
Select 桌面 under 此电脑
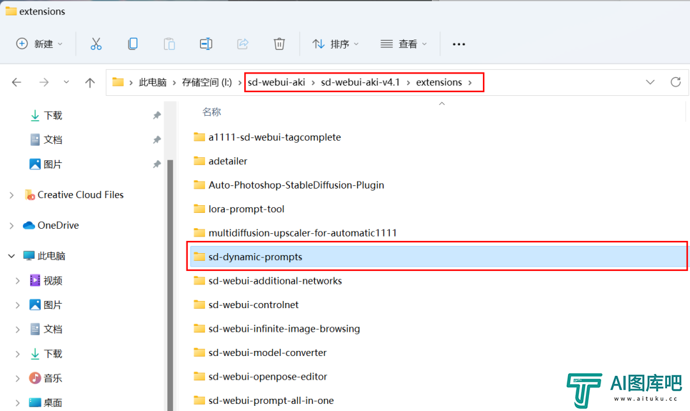(53, 402)
